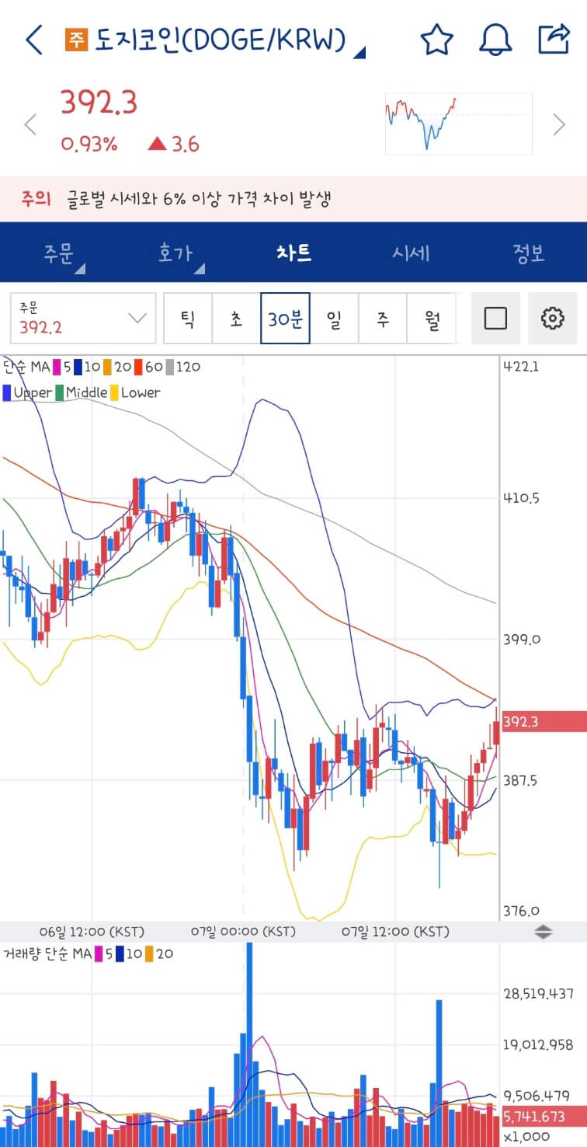
Task: Tap the 399.0 price axis label
Action: tap(521, 640)
